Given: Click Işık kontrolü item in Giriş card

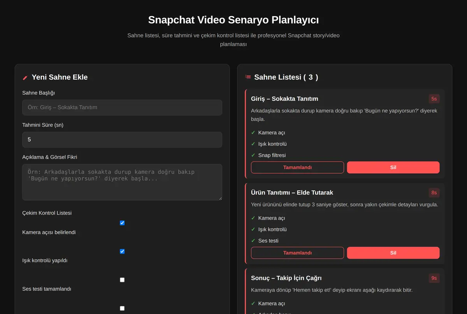Looking at the screenshot, I should (272, 144).
